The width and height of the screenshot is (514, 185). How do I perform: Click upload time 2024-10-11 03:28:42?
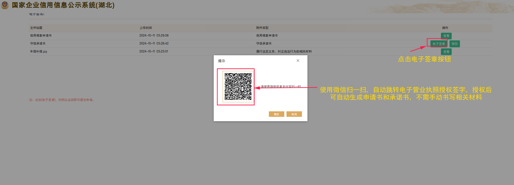[x=154, y=43]
